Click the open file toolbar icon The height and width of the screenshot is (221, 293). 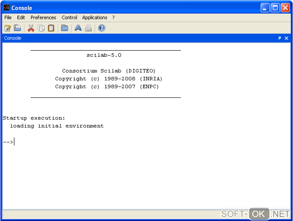(18, 28)
